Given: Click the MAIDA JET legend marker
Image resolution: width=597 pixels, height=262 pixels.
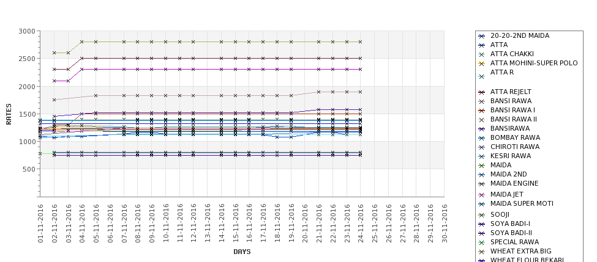Looking at the screenshot, I should pos(482,195).
